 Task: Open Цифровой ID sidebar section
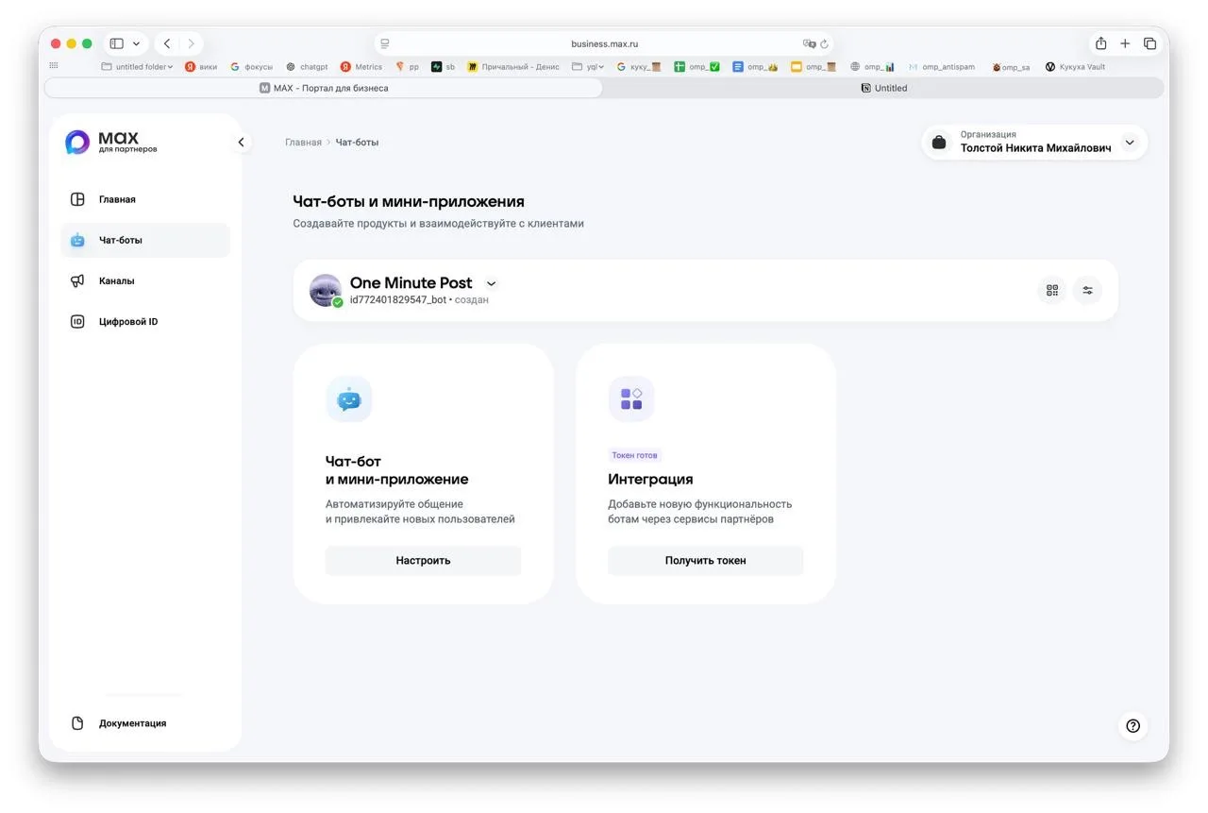[x=127, y=322]
